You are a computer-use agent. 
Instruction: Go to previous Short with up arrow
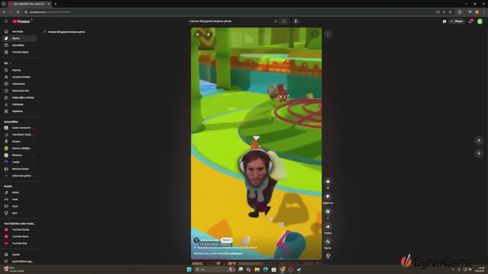click(x=479, y=141)
